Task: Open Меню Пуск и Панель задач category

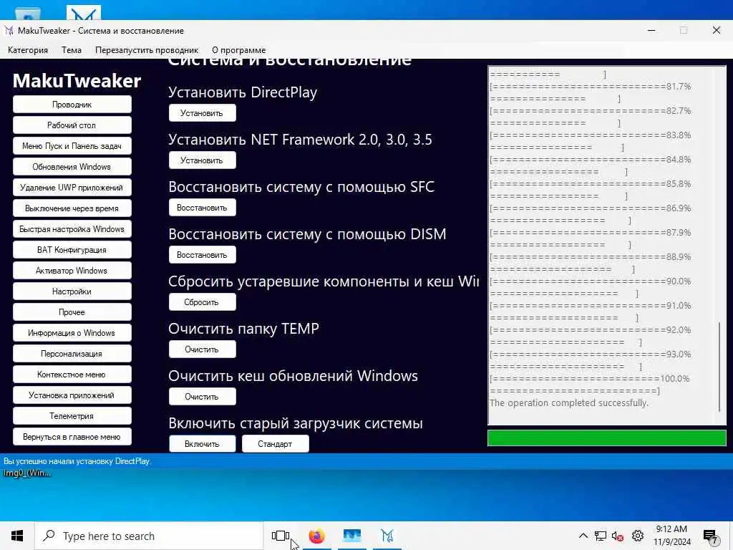Action: (72, 146)
